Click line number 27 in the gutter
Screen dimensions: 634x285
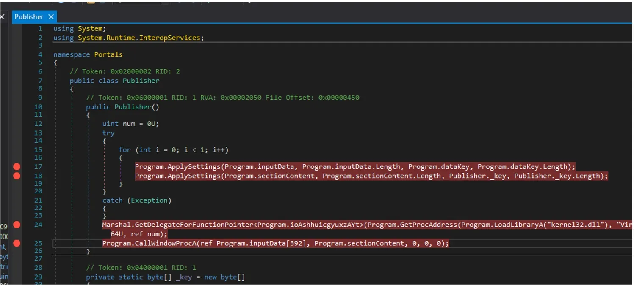(38, 258)
